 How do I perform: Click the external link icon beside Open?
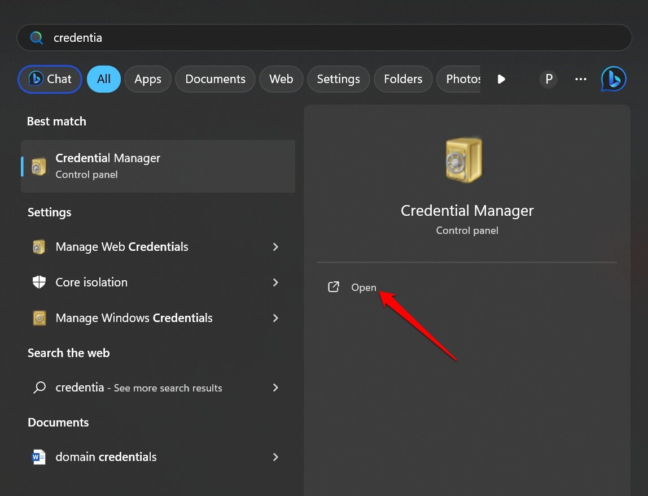(334, 287)
